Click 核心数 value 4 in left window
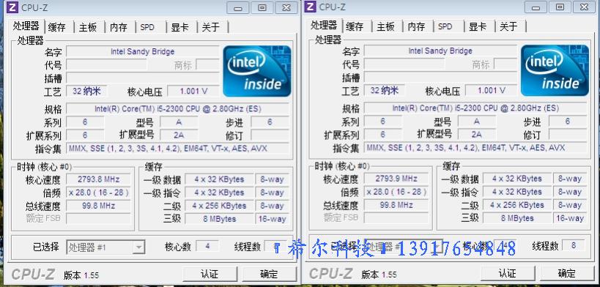 coord(207,246)
